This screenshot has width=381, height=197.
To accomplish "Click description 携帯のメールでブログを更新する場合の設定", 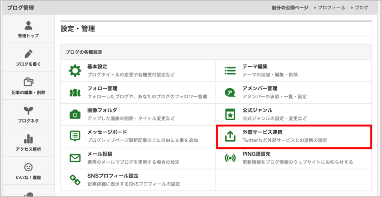I will tap(134, 162).
